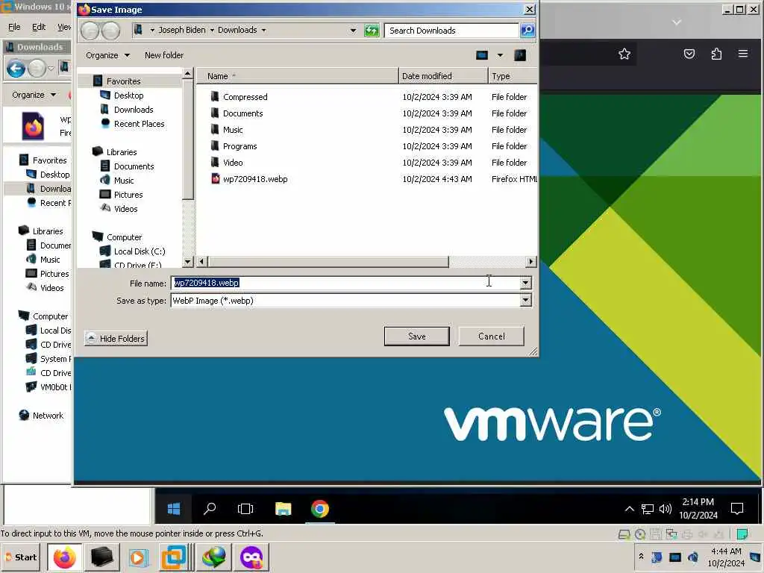Click dialog sidebar scroll down arrow
Image resolution: width=764 pixels, height=573 pixels.
click(x=187, y=262)
